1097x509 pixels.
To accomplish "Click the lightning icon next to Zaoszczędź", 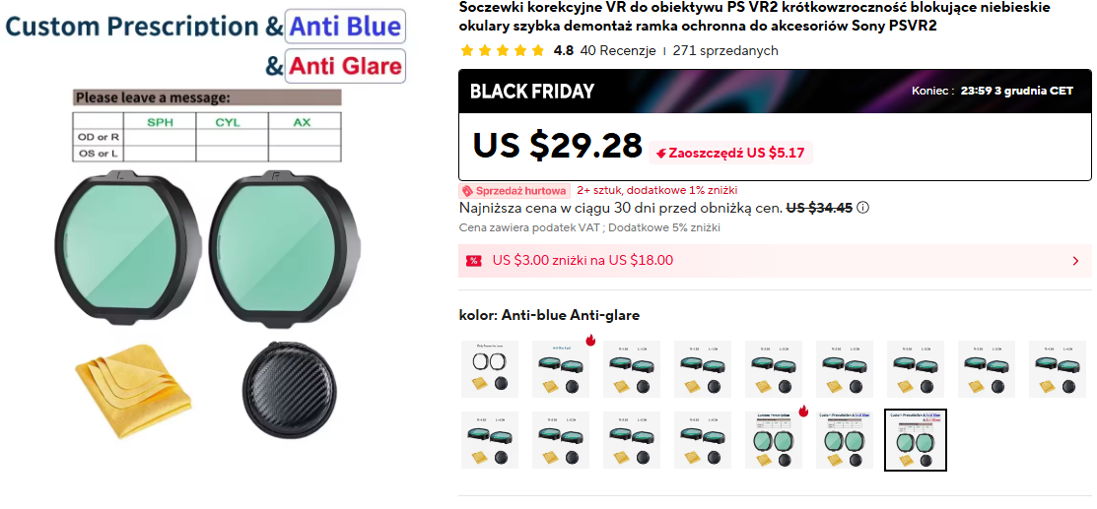I will point(661,154).
